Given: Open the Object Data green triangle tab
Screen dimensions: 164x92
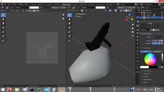Looking at the screenshot, I should point(138,64).
